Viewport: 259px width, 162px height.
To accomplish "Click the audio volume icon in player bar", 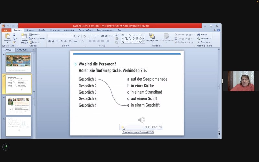I will [x=160, y=127].
